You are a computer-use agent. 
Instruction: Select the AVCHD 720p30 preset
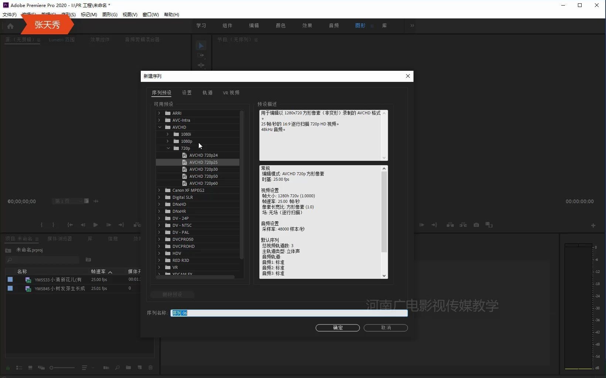point(203,169)
